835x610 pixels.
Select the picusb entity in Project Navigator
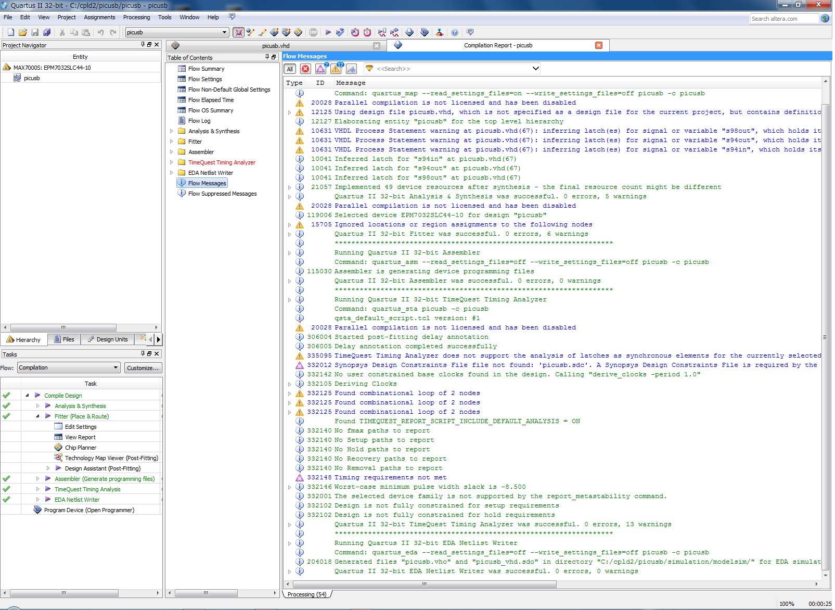coord(32,78)
